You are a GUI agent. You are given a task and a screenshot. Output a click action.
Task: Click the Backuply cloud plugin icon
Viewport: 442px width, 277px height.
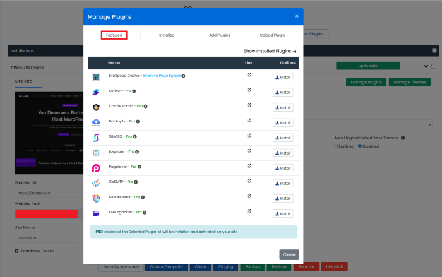pyautogui.click(x=96, y=122)
